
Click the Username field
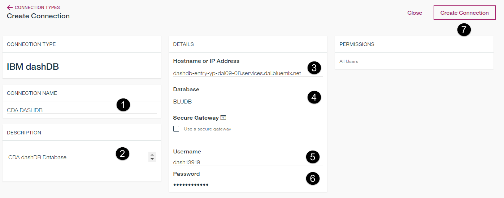(x=248, y=162)
